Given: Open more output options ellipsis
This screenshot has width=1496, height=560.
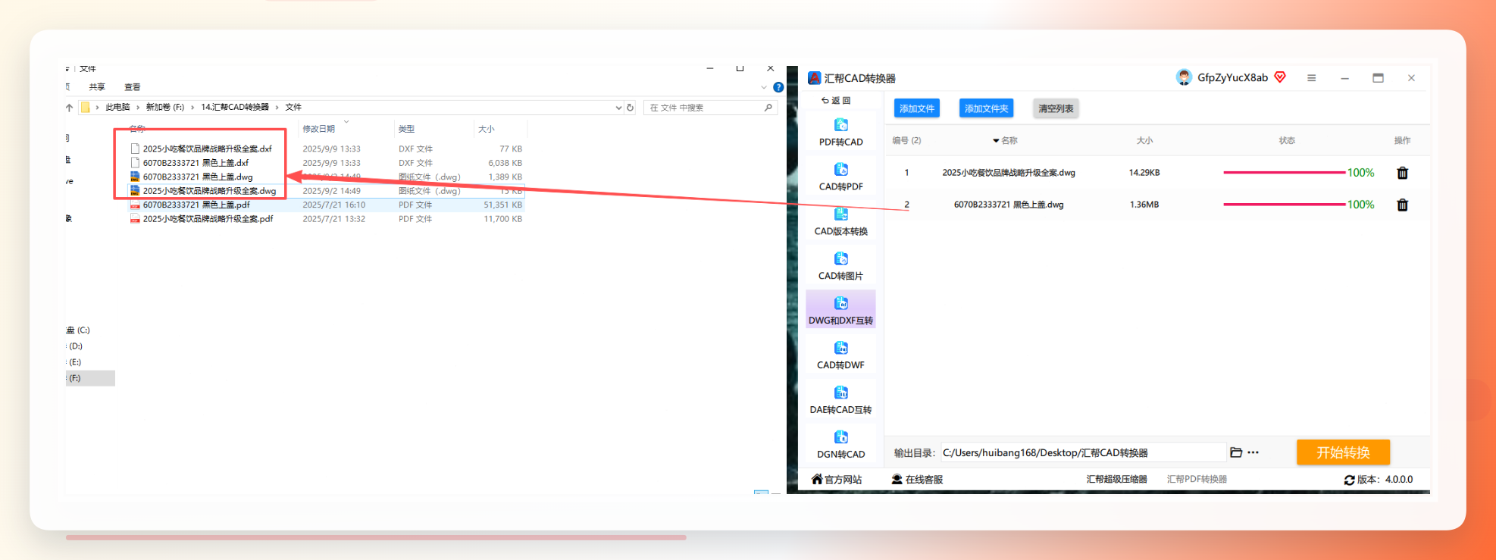Looking at the screenshot, I should pyautogui.click(x=1253, y=452).
